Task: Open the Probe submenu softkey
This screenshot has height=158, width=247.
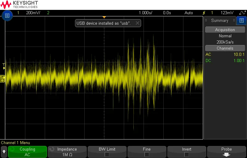Action: click(x=227, y=152)
